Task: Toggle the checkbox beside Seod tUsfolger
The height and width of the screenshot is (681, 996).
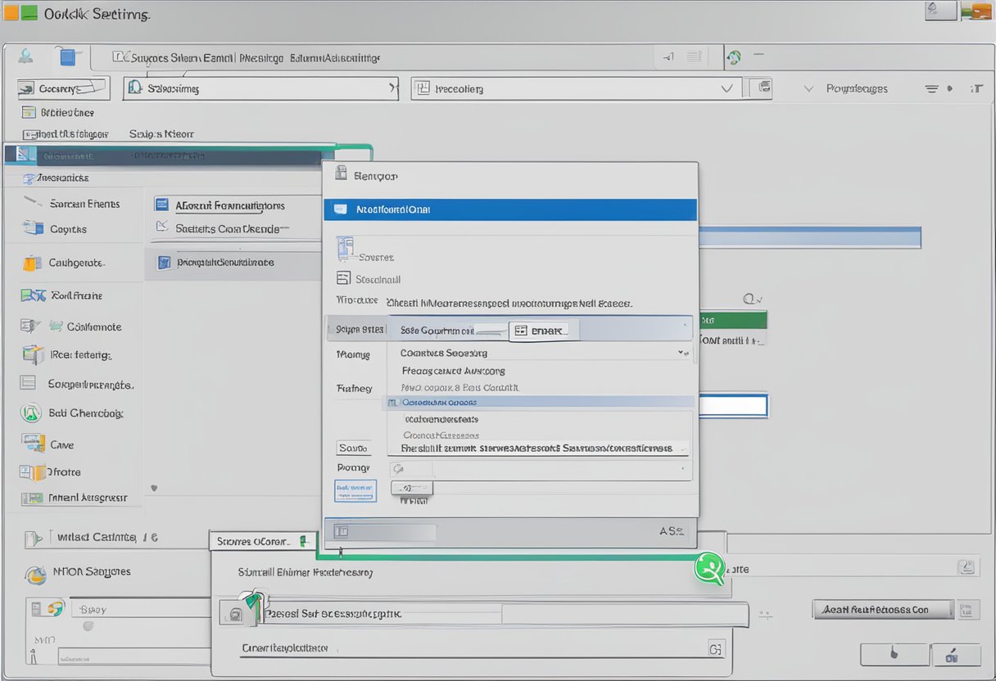Action: coord(29,134)
